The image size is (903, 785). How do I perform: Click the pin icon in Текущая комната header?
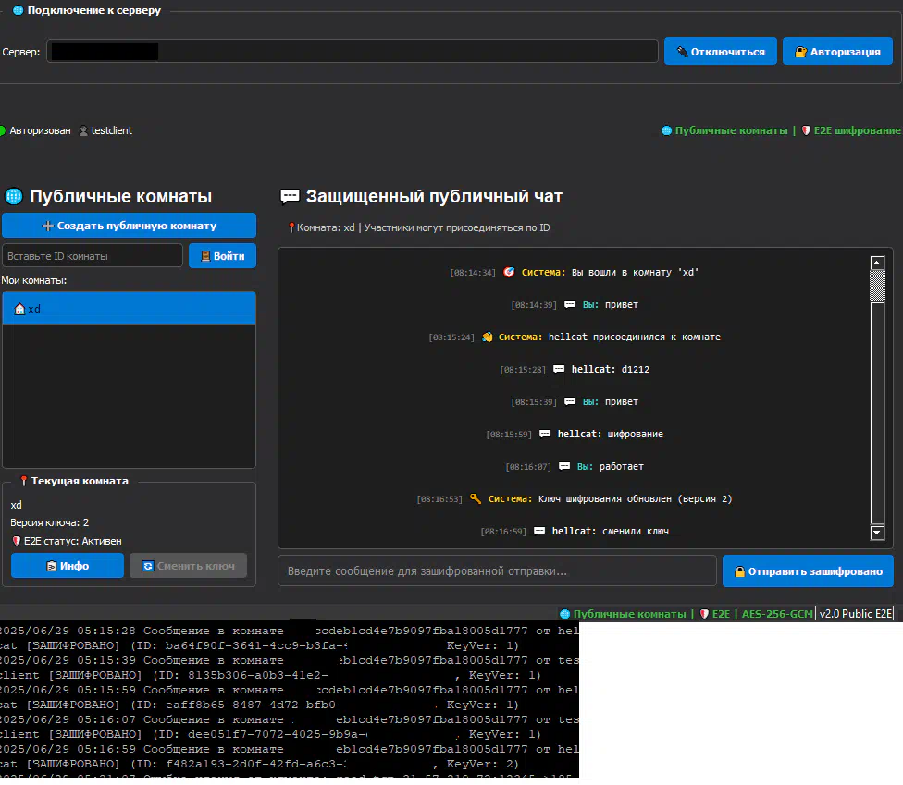click(x=24, y=481)
